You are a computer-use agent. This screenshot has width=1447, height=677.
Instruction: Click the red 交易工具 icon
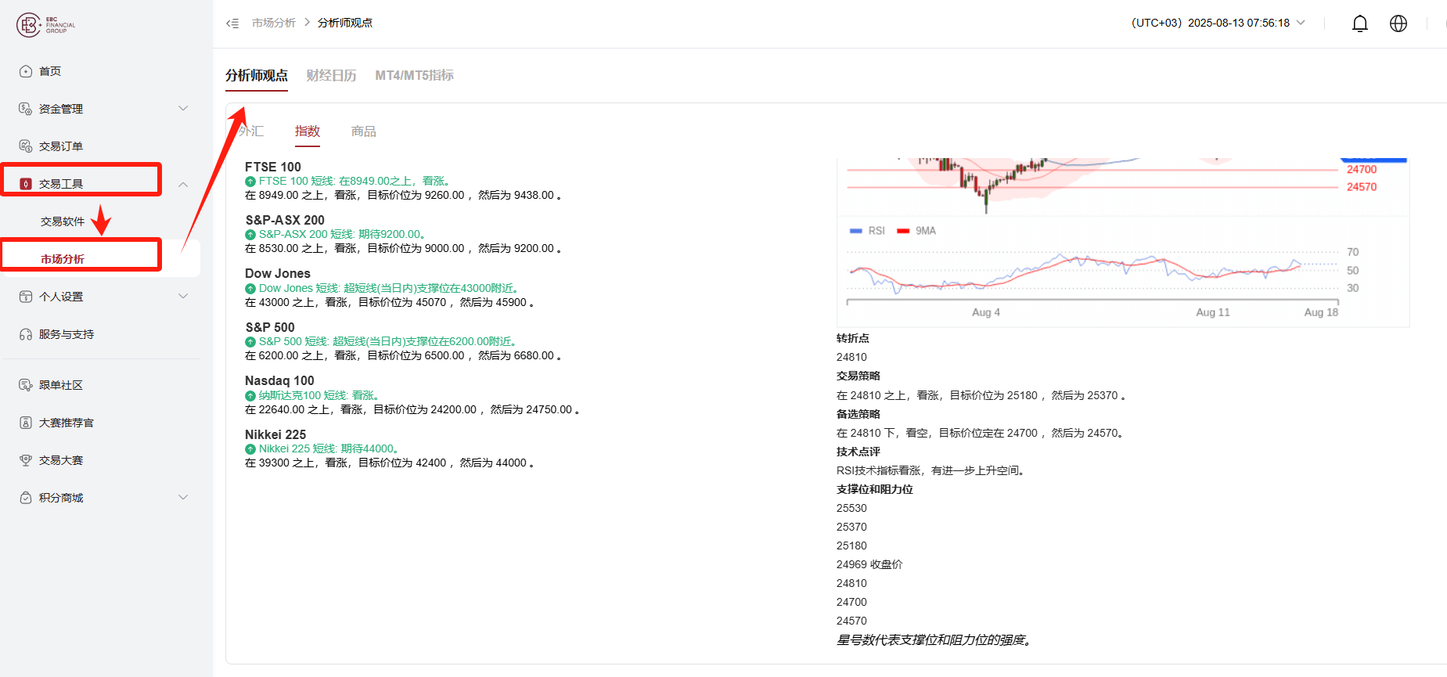pos(26,184)
